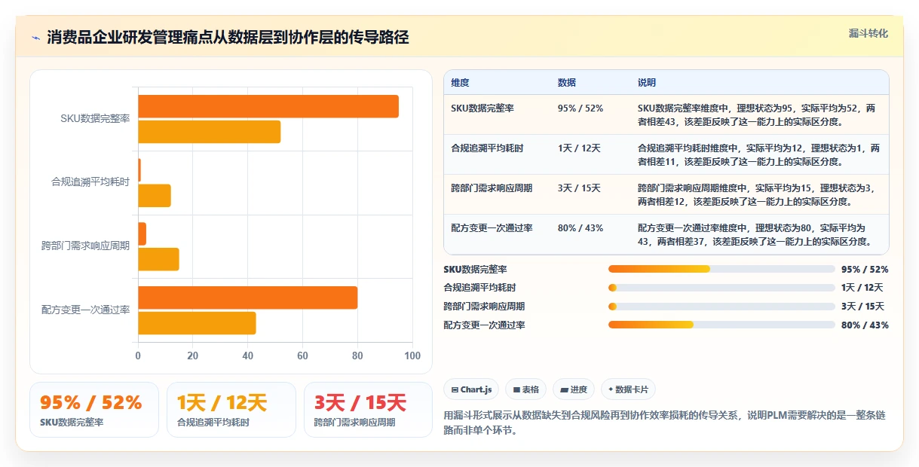The image size is (919, 467).
Task: Click the table cell 1天 / 12天
Action: point(579,148)
